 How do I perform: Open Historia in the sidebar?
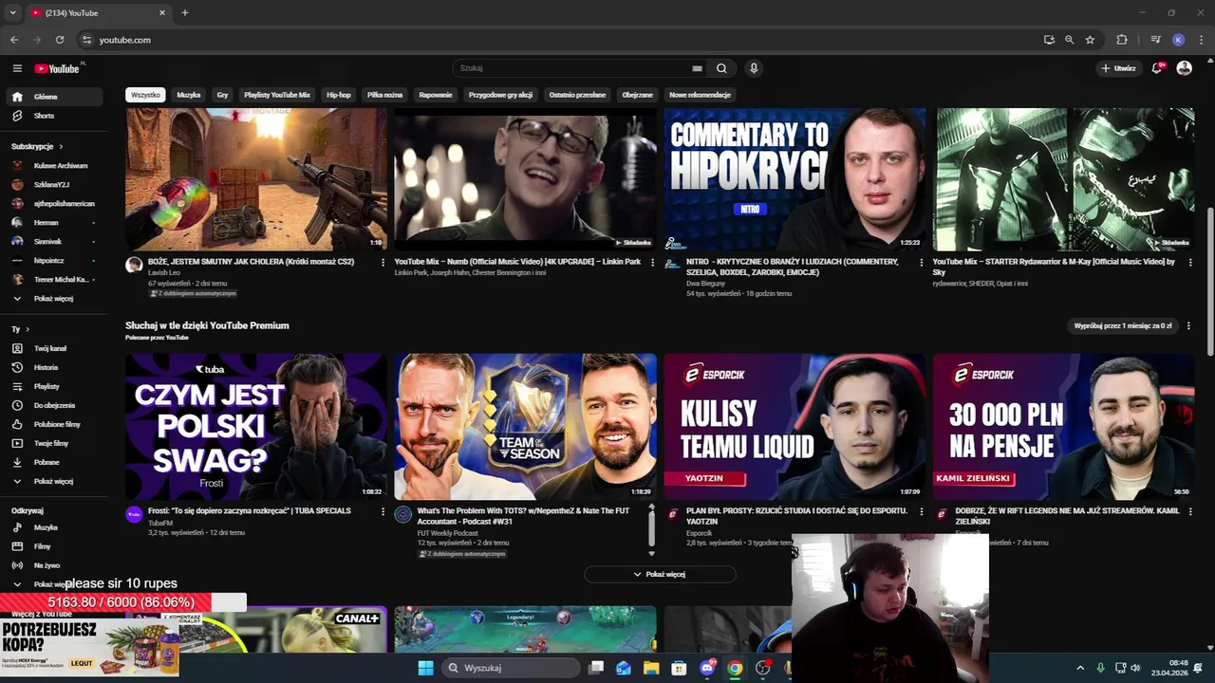53,367
